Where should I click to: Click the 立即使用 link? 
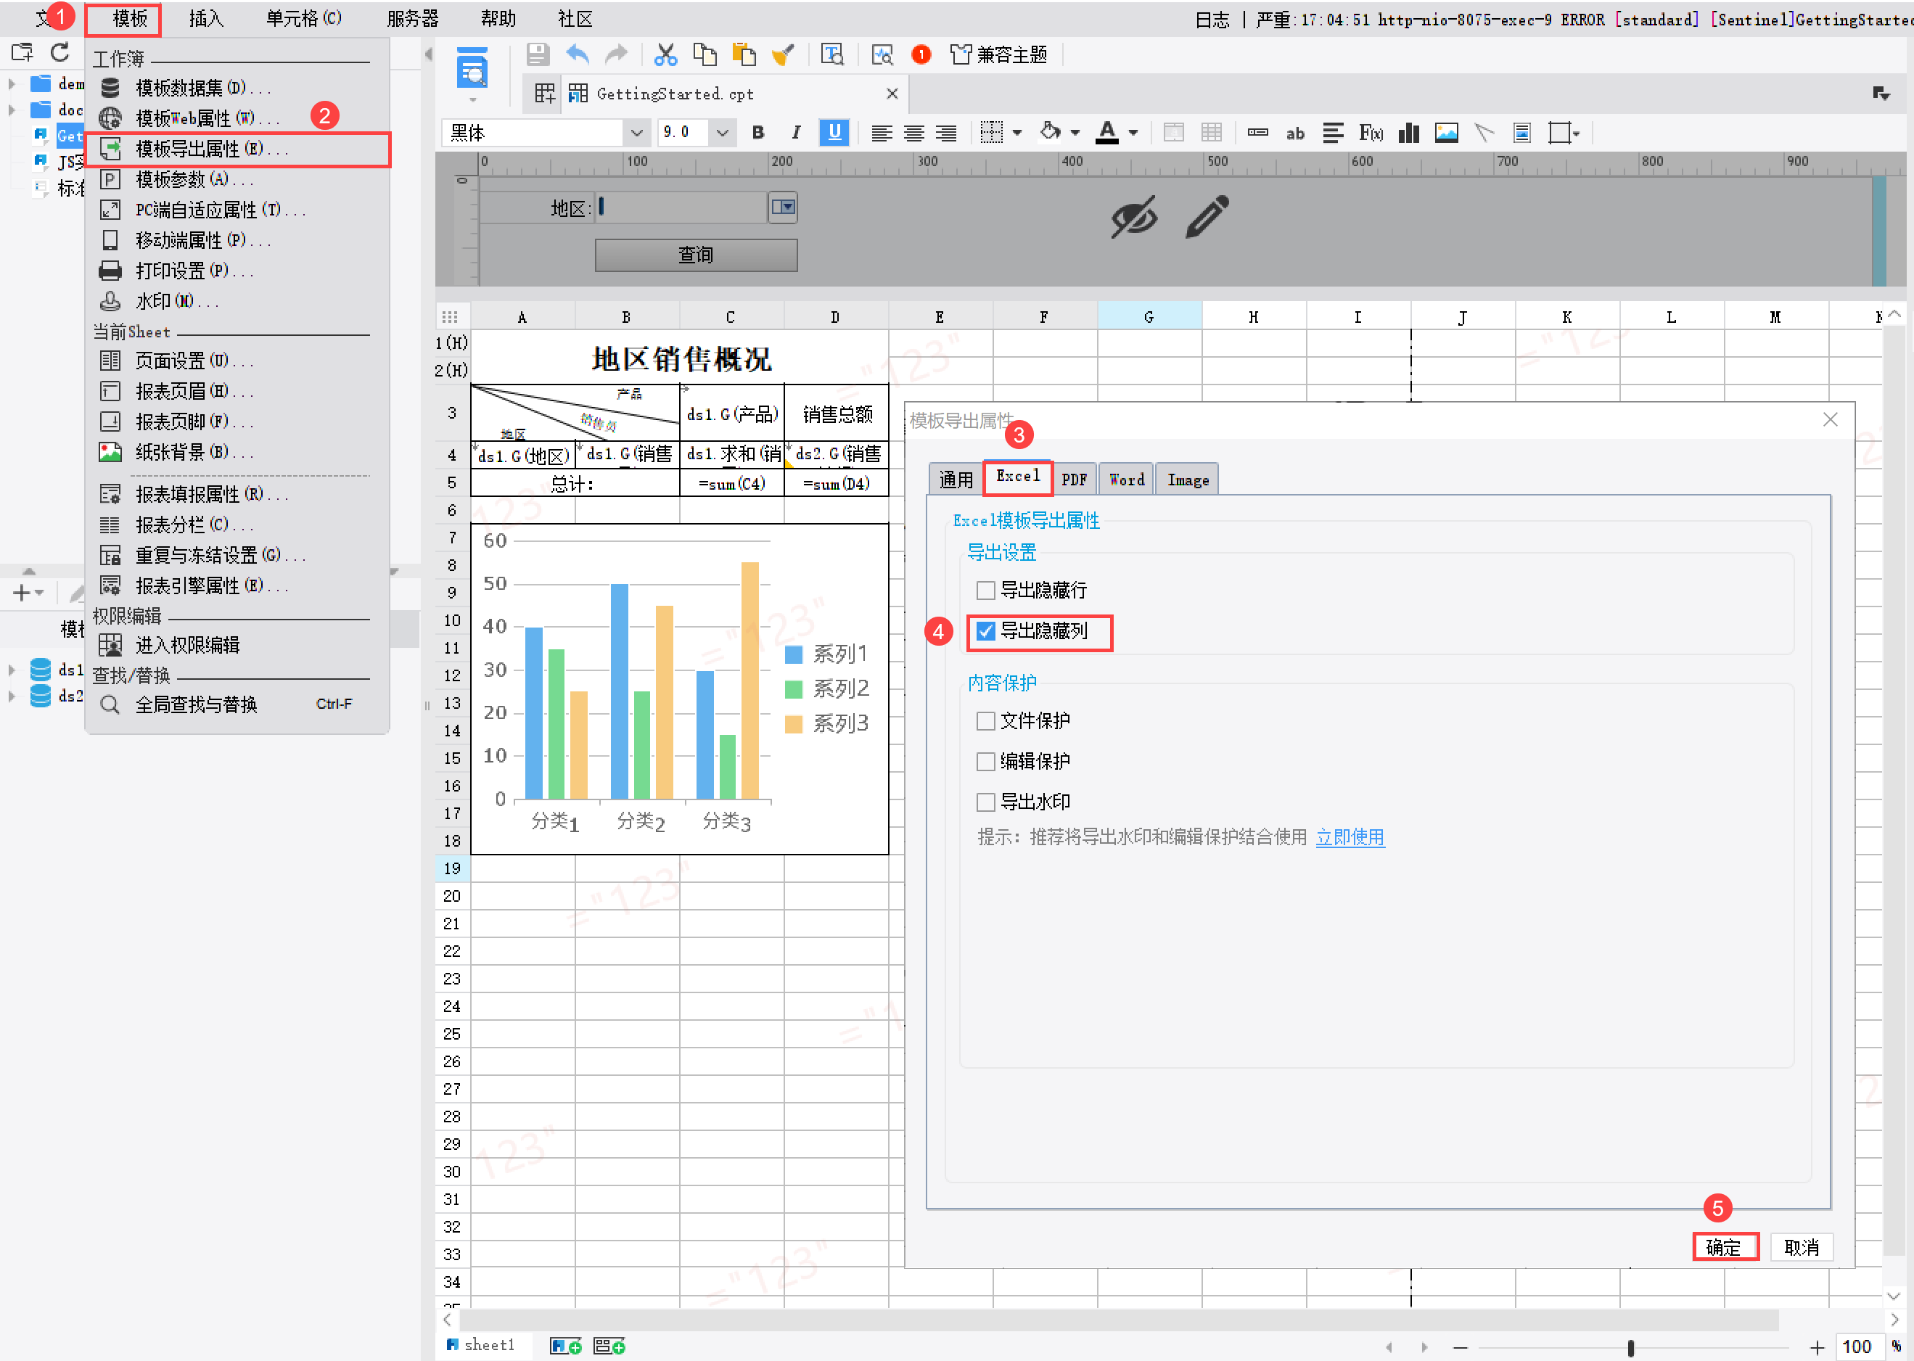(1350, 837)
